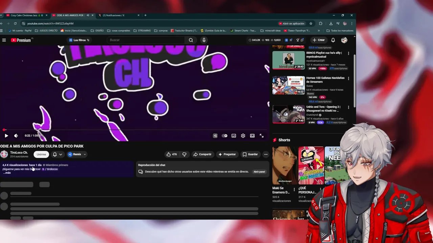Open options for Hornee 100 Galletas video
The width and height of the screenshot is (433, 243).
[x=348, y=78]
